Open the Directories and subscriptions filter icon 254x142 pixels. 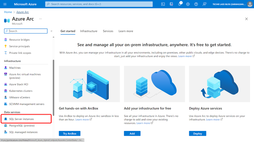(171, 4)
